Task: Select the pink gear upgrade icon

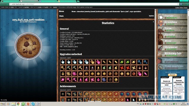Action: (x=69, y=79)
